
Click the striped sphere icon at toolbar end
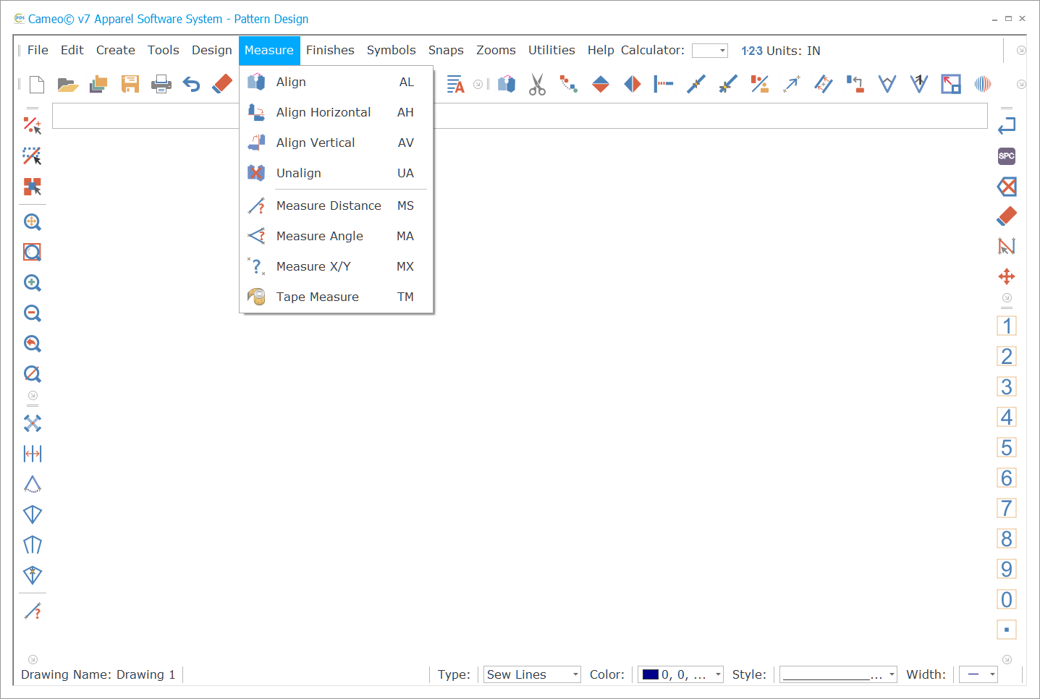983,85
